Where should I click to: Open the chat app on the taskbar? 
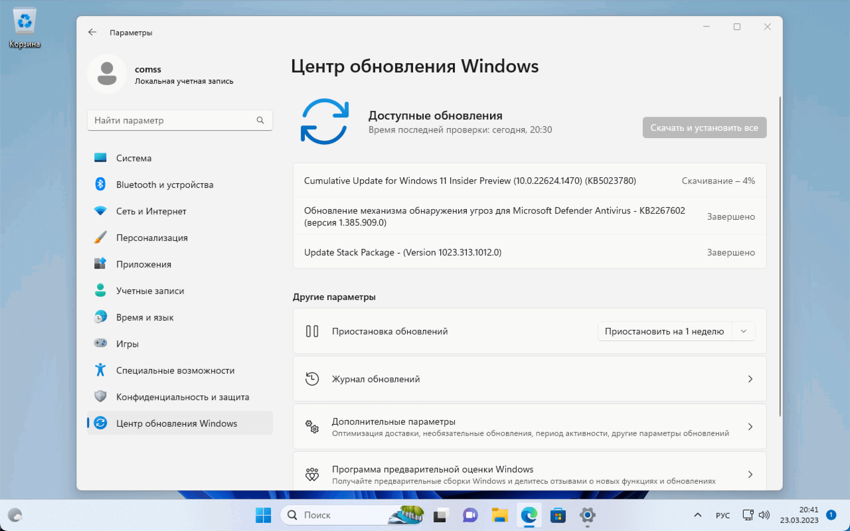(x=470, y=515)
